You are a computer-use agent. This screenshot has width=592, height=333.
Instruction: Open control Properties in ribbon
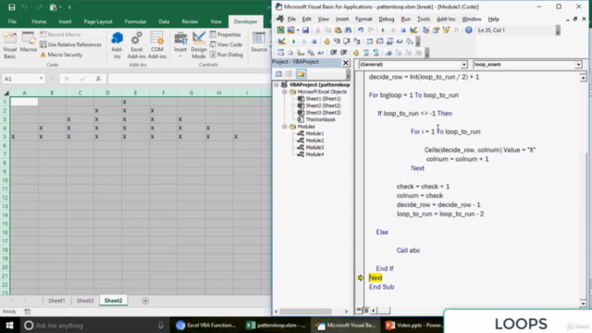(225, 35)
